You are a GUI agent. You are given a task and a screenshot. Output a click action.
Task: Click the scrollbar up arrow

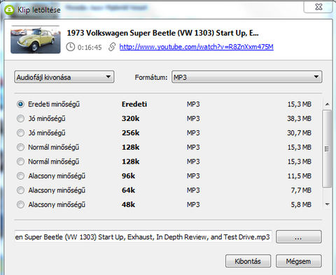tap(327, 104)
